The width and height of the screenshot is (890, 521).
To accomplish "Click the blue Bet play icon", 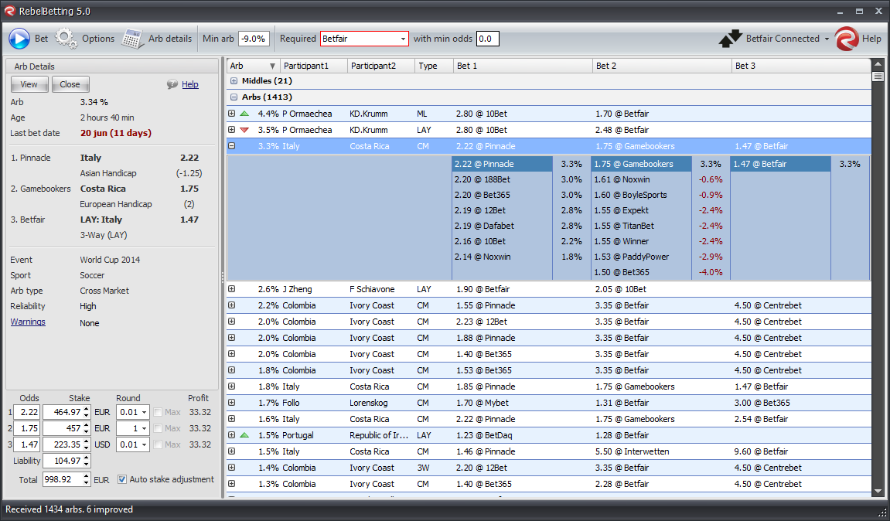I will pos(19,39).
